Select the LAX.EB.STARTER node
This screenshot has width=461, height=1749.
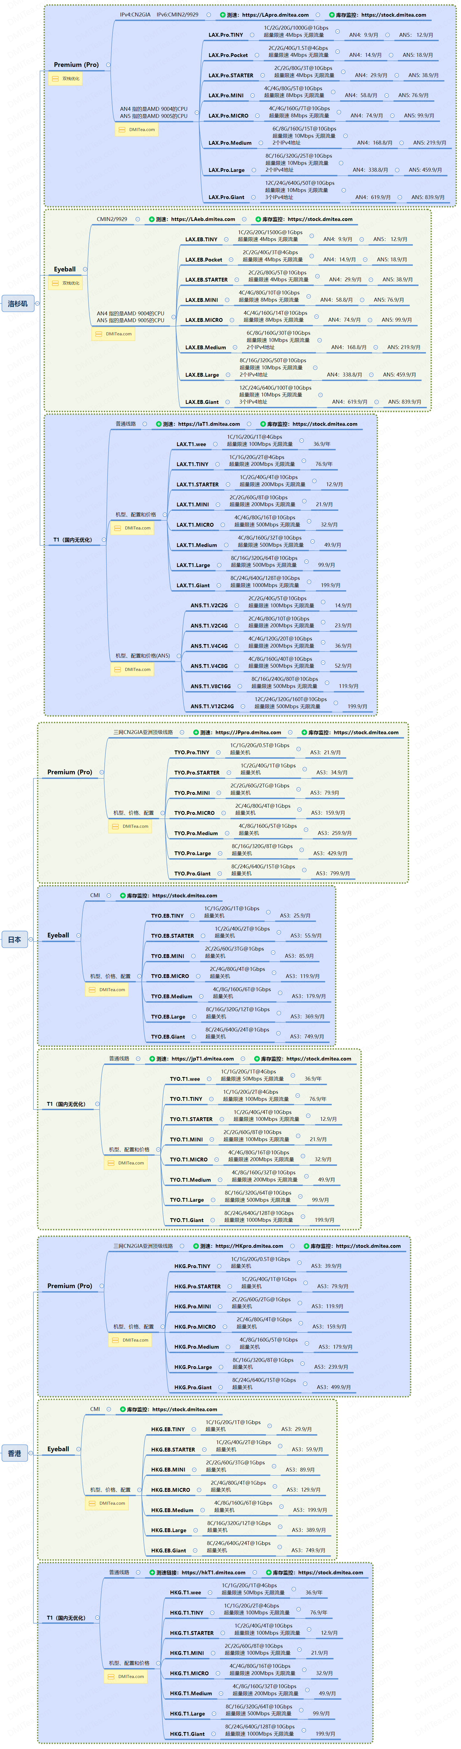(x=207, y=280)
